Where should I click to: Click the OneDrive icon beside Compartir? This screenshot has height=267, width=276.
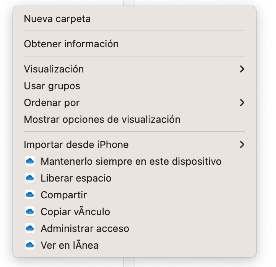click(30, 195)
